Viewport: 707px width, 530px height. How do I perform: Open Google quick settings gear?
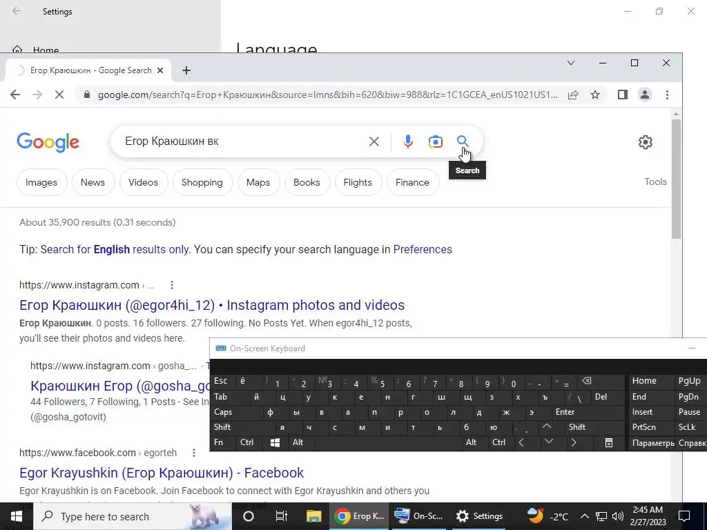pyautogui.click(x=646, y=142)
